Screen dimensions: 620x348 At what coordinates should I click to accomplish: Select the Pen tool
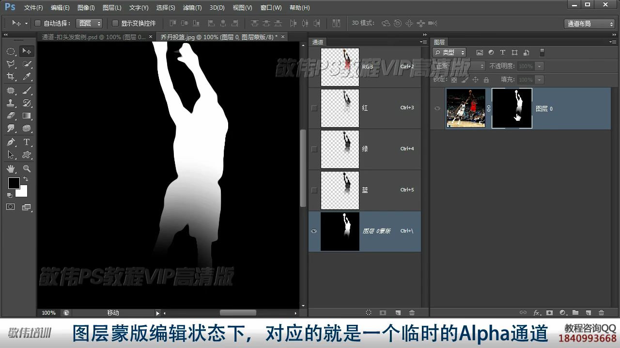coord(11,142)
